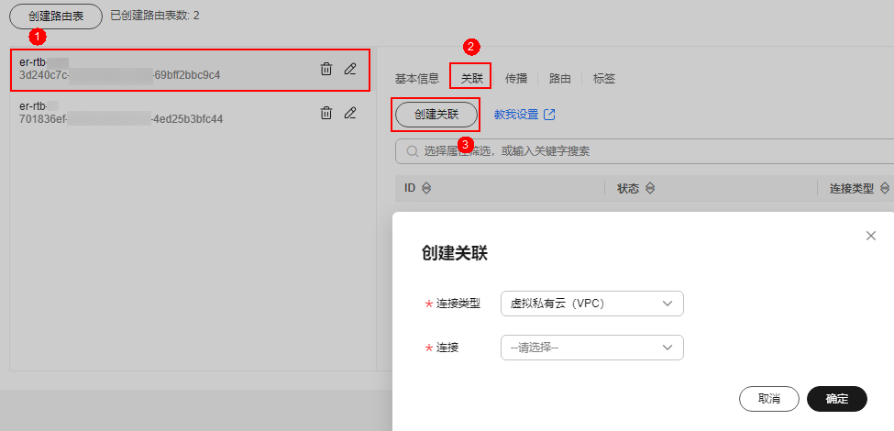Sort table by 状态 column
Viewport: 894px width, 431px height.
point(649,189)
